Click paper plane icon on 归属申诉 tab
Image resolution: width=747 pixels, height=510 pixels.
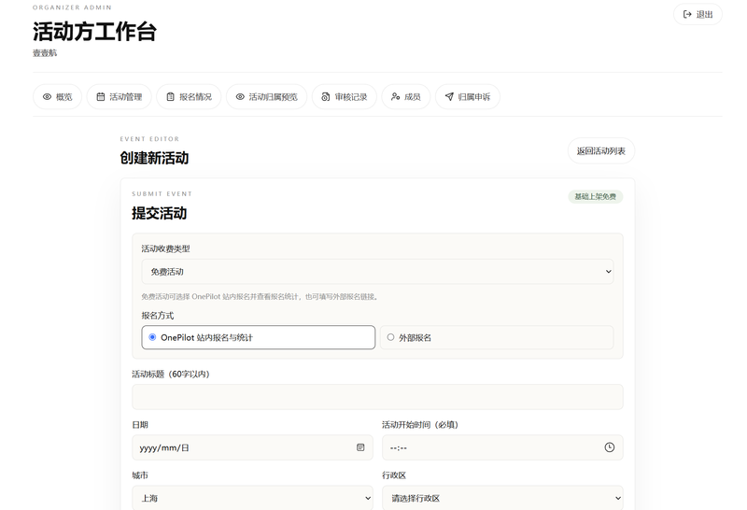tap(449, 97)
